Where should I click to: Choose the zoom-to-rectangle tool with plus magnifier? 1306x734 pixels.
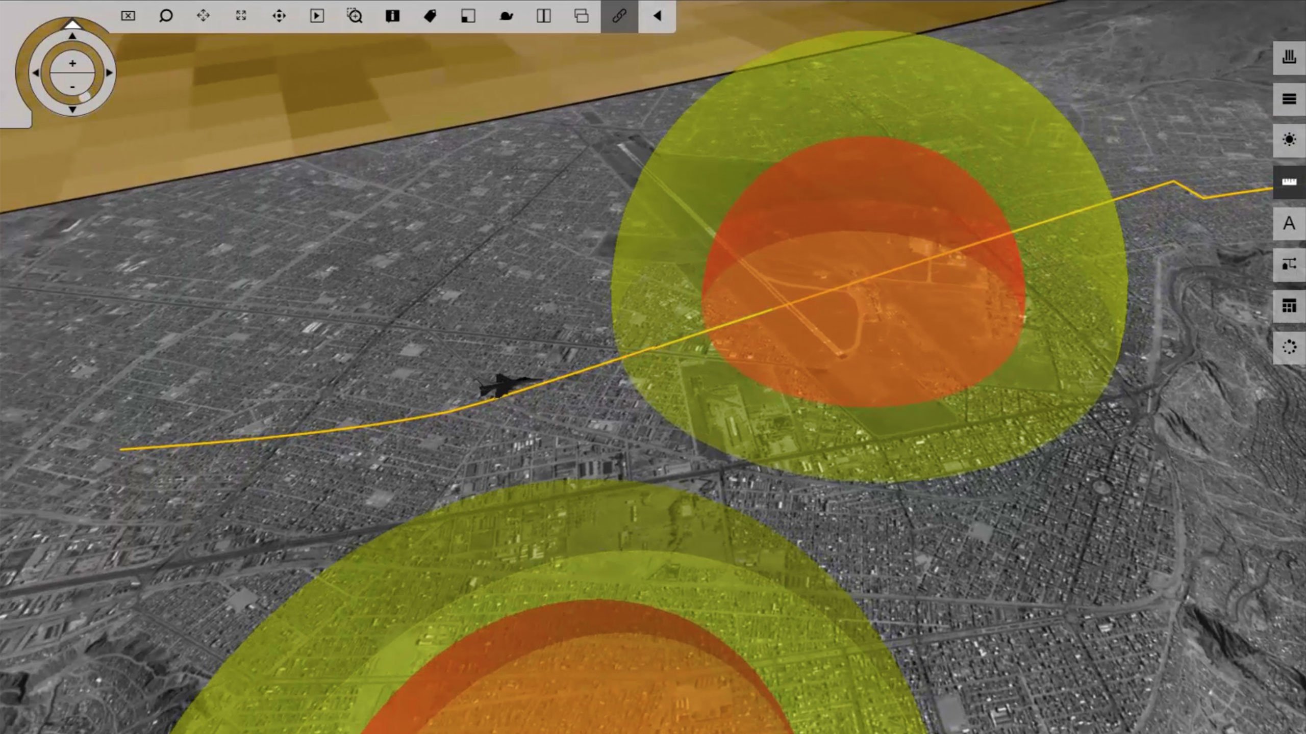355,16
